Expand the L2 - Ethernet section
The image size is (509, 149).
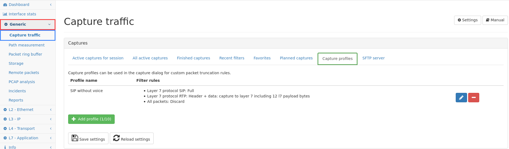click(28, 110)
